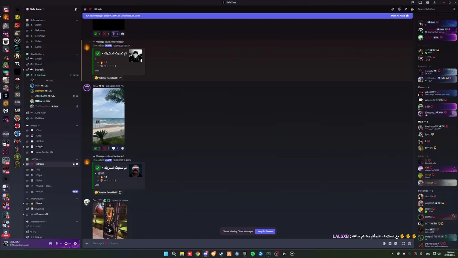
Task: Open output device dropdown next to headphones
Action: (69, 244)
